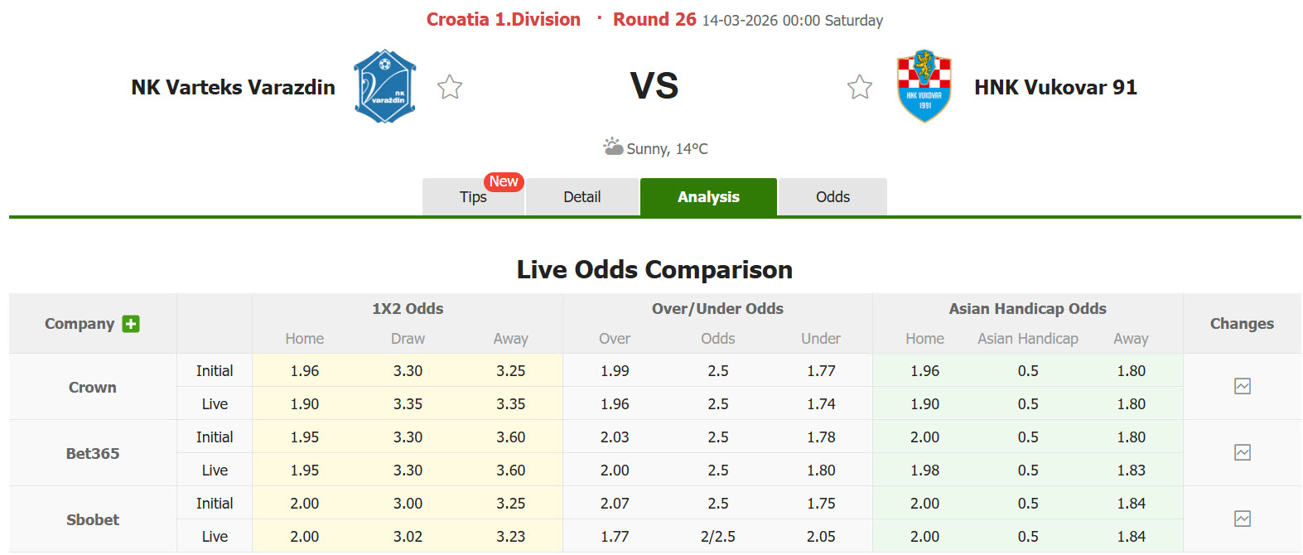Toggle favorite star for NK Varteks Varazdin
Viewport: 1303px width, 555px height.
point(449,85)
